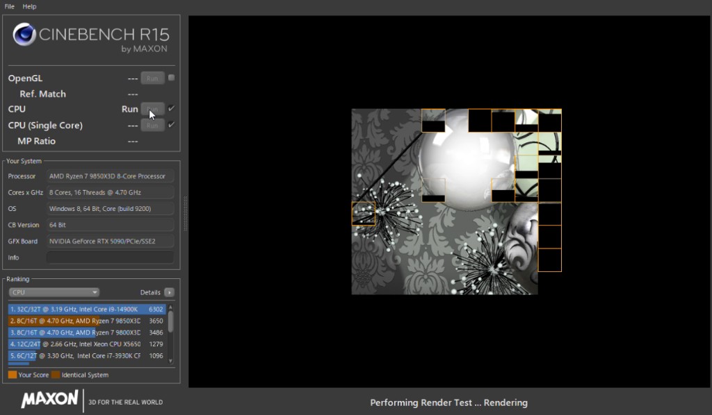Click the CB Version field 64 Bit
The image size is (712, 415).
click(110, 225)
